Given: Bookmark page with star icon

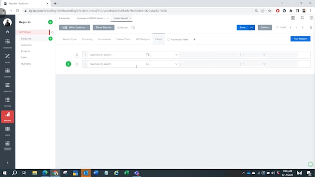Looking at the screenshot, I should point(270,11).
